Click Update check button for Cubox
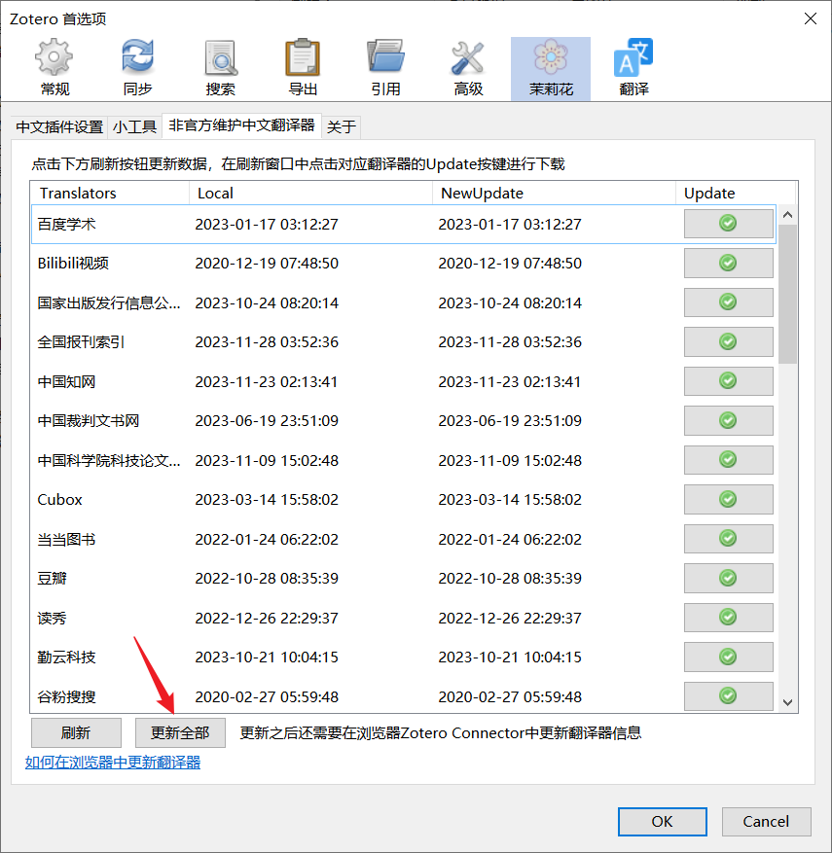The width and height of the screenshot is (832, 853). coord(728,499)
